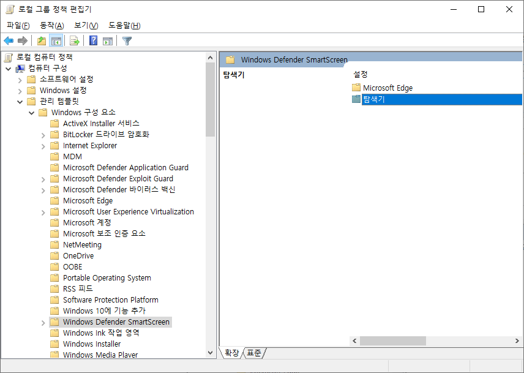
Task: Expand the 소프트웨어 설정 node
Action: pos(20,80)
